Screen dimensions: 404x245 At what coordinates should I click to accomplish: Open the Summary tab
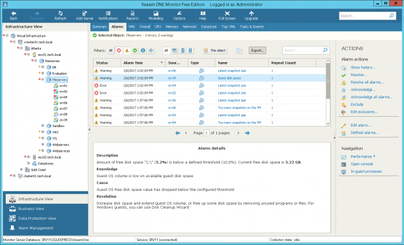[x=99, y=26]
